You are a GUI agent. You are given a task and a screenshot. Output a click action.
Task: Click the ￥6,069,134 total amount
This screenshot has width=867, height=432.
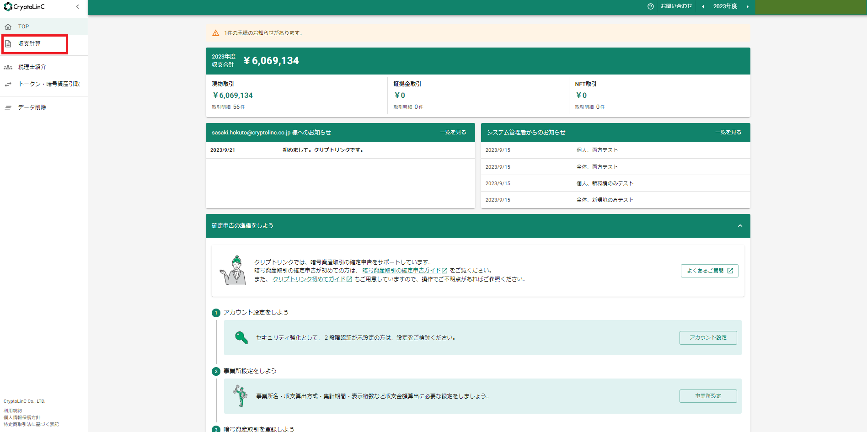271,61
